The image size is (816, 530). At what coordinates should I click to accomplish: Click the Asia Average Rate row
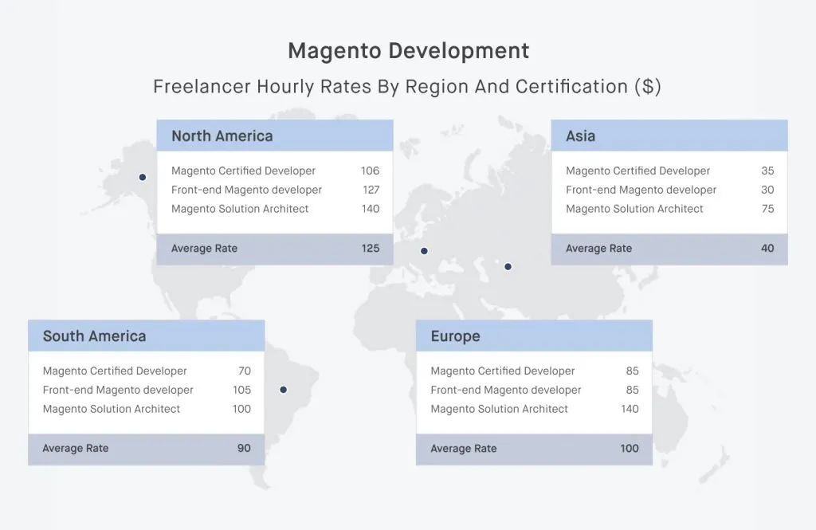point(669,249)
